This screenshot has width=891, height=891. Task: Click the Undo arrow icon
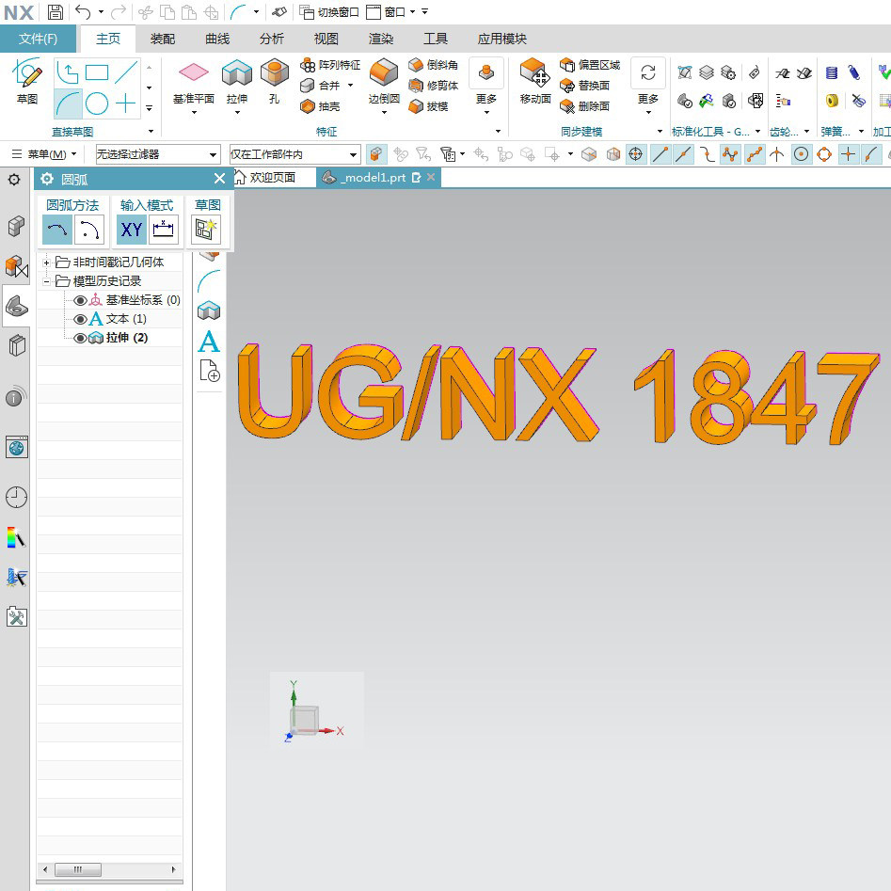(83, 12)
